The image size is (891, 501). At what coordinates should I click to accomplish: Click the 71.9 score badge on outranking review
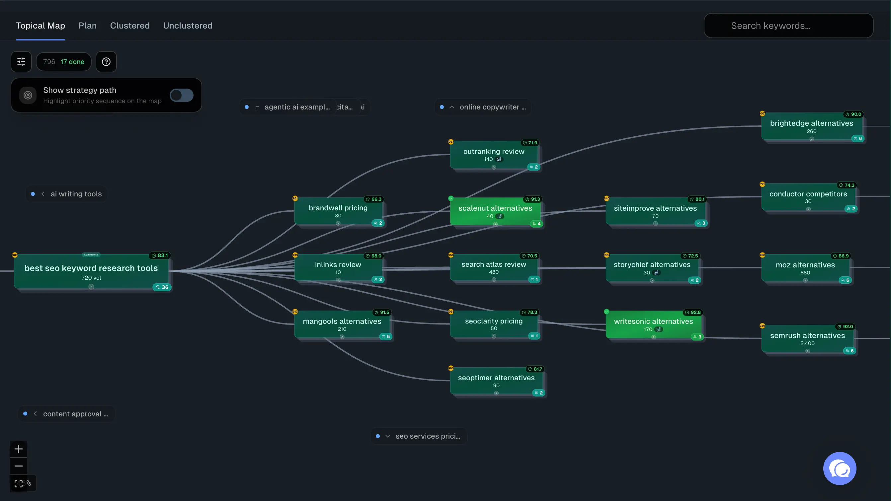point(530,143)
